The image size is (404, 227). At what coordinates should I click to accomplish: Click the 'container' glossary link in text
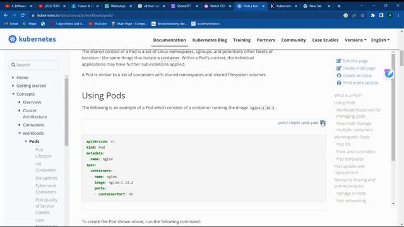170,58
